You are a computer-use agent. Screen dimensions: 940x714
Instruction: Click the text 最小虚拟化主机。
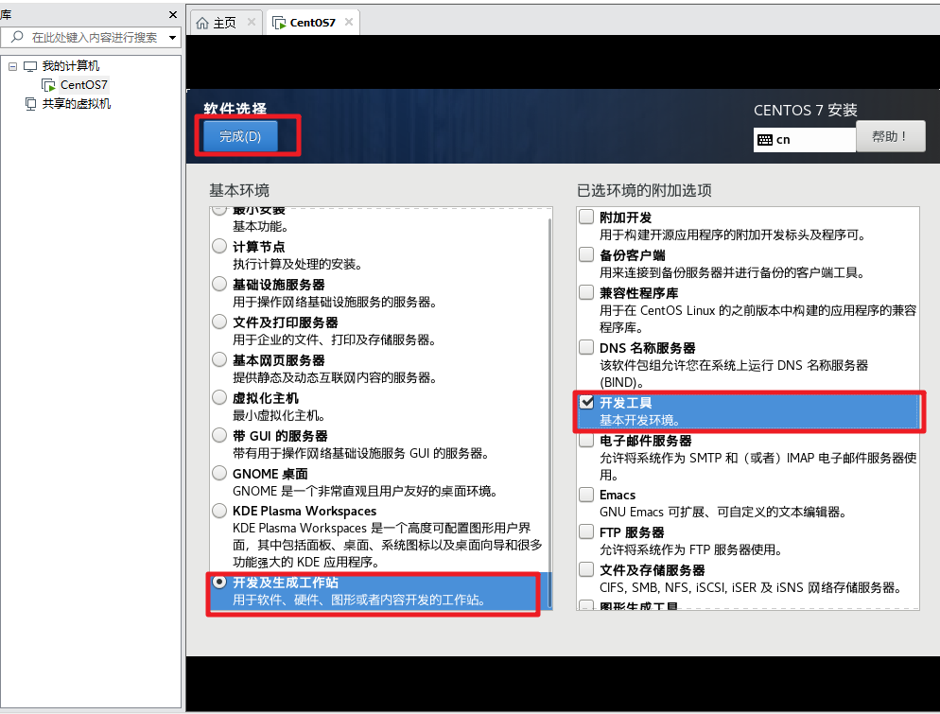click(279, 415)
